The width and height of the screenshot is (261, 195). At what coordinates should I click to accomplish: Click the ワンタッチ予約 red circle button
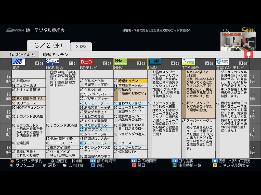pos(12,161)
